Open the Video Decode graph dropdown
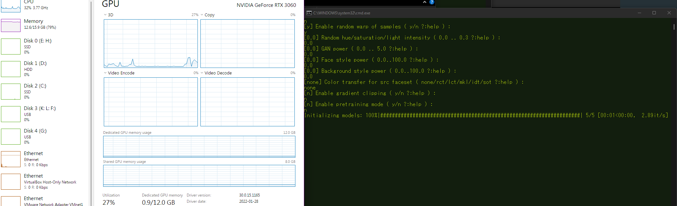 point(202,73)
